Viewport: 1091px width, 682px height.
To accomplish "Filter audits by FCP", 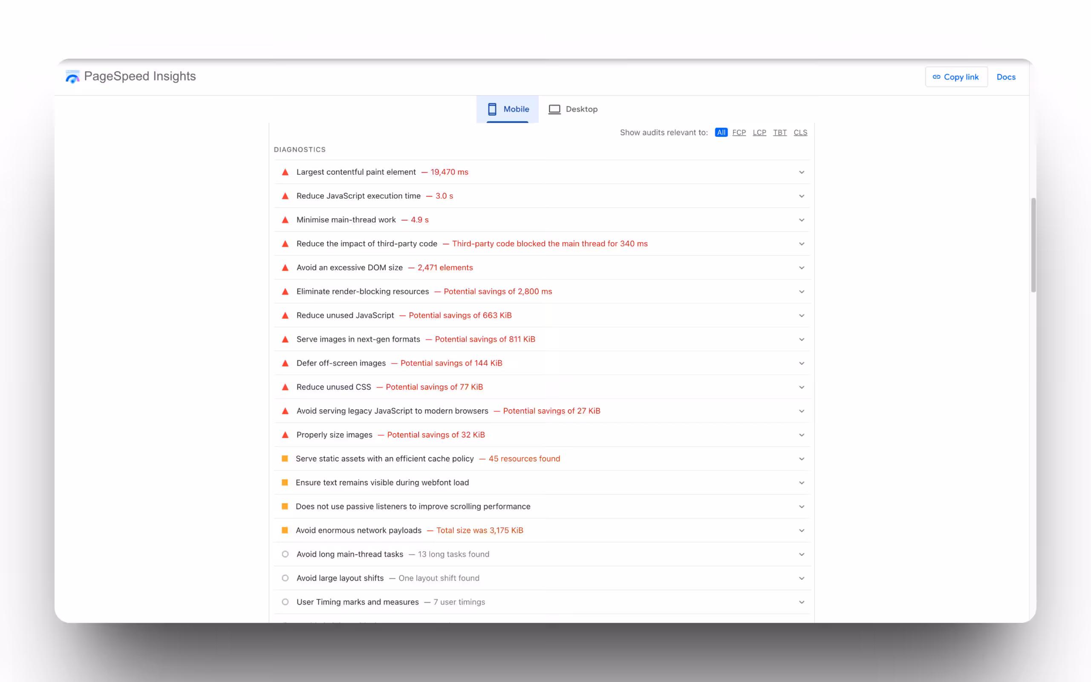I will [x=739, y=133].
